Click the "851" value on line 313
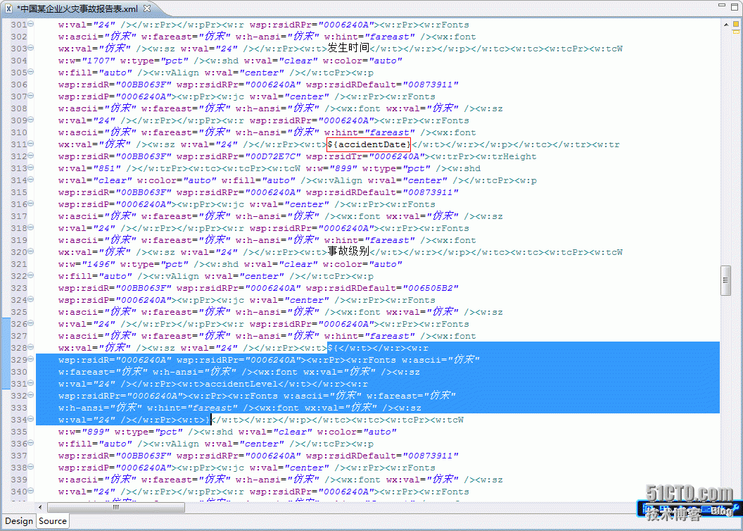This screenshot has width=743, height=531. [x=107, y=168]
